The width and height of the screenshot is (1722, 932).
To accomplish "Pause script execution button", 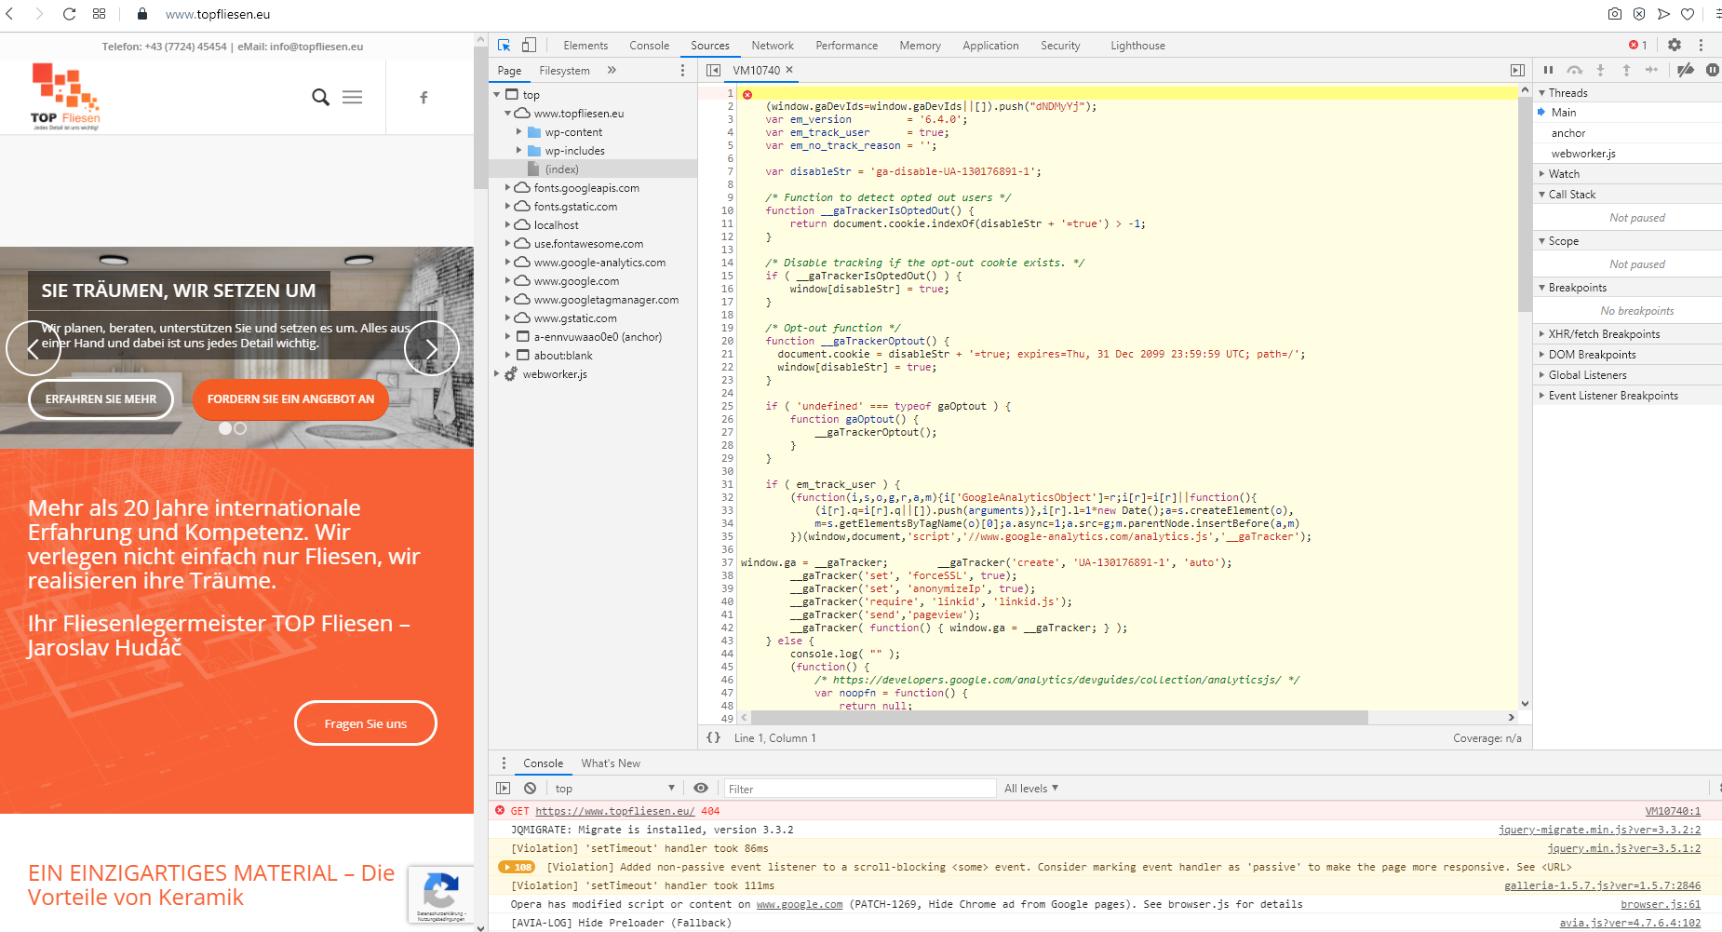I will 1549,70.
